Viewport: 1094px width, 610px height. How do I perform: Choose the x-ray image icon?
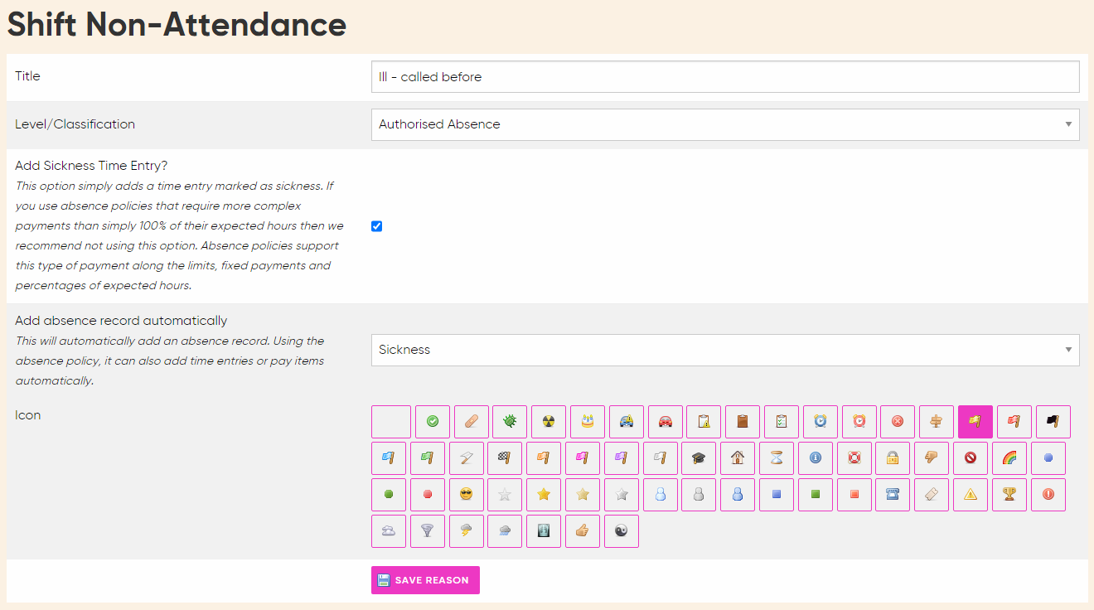(x=544, y=531)
